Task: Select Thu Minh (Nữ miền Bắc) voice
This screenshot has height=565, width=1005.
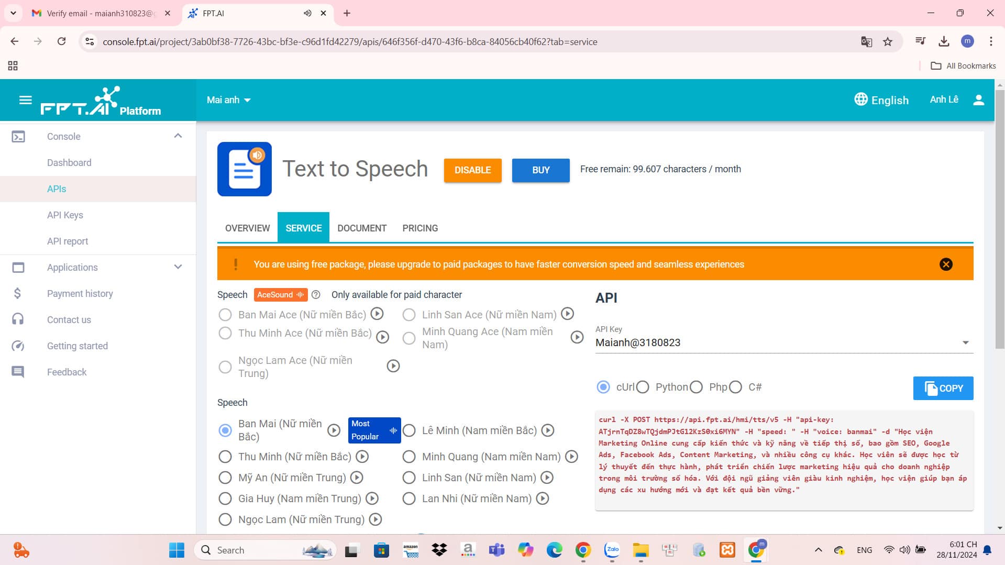Action: coord(225,457)
